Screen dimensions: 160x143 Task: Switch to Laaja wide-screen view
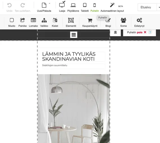click(62, 5)
